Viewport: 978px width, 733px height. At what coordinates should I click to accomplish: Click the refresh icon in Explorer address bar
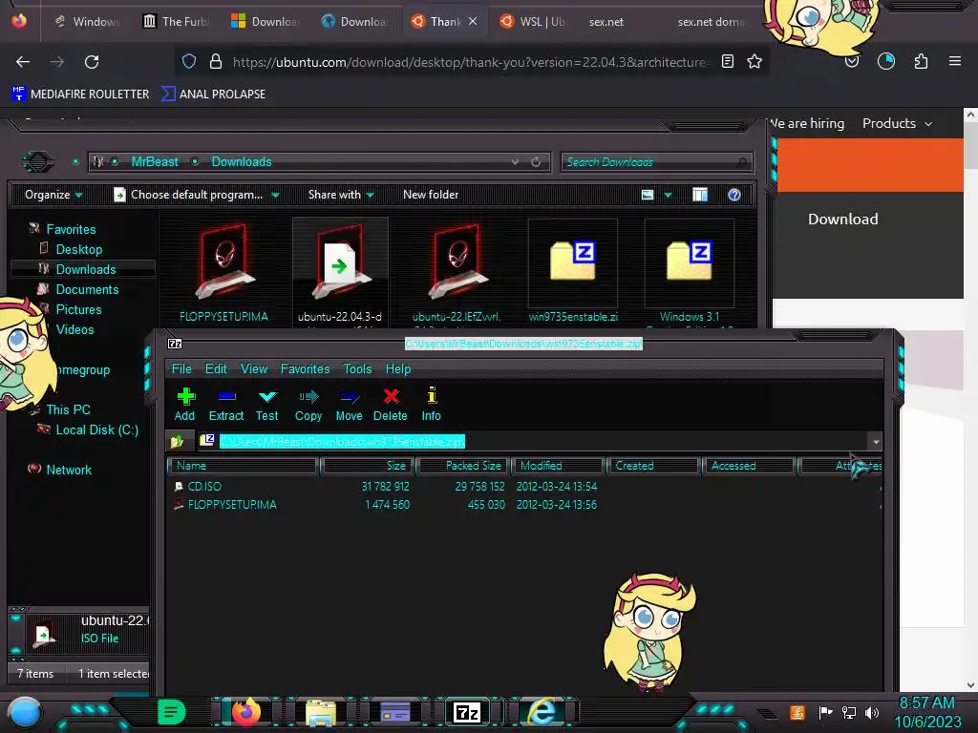[x=536, y=162]
